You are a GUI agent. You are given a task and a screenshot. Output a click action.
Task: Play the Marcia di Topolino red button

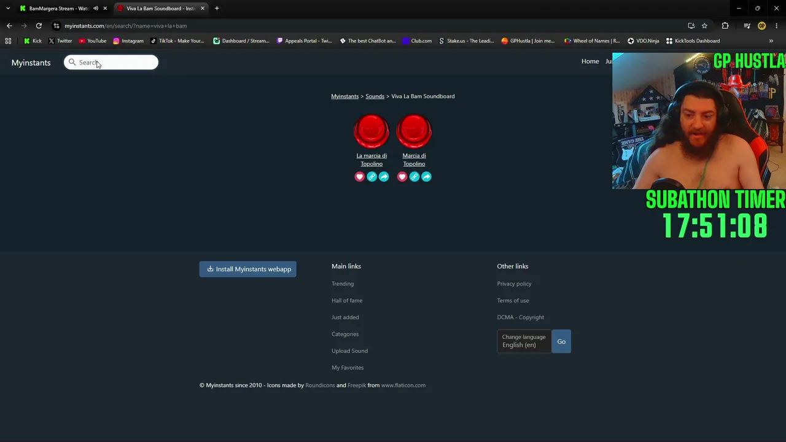pos(414,131)
